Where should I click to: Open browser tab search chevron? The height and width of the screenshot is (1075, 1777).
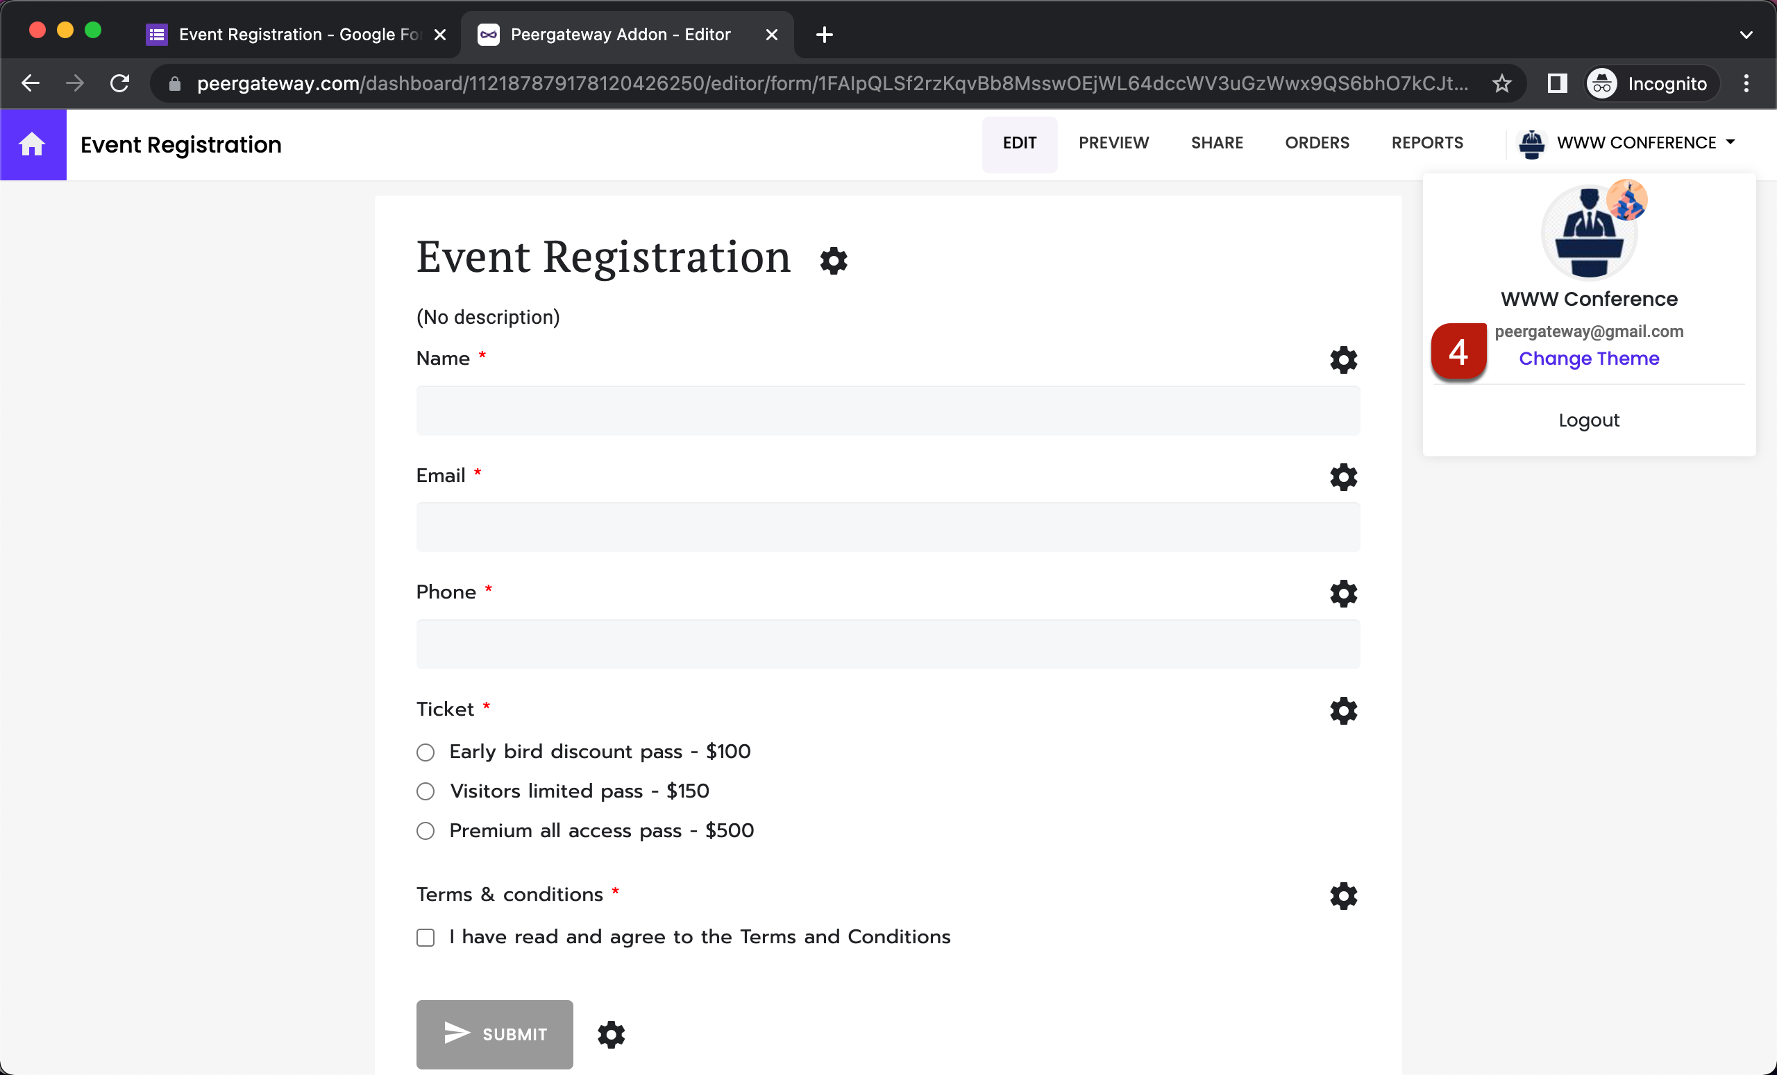1745,35
